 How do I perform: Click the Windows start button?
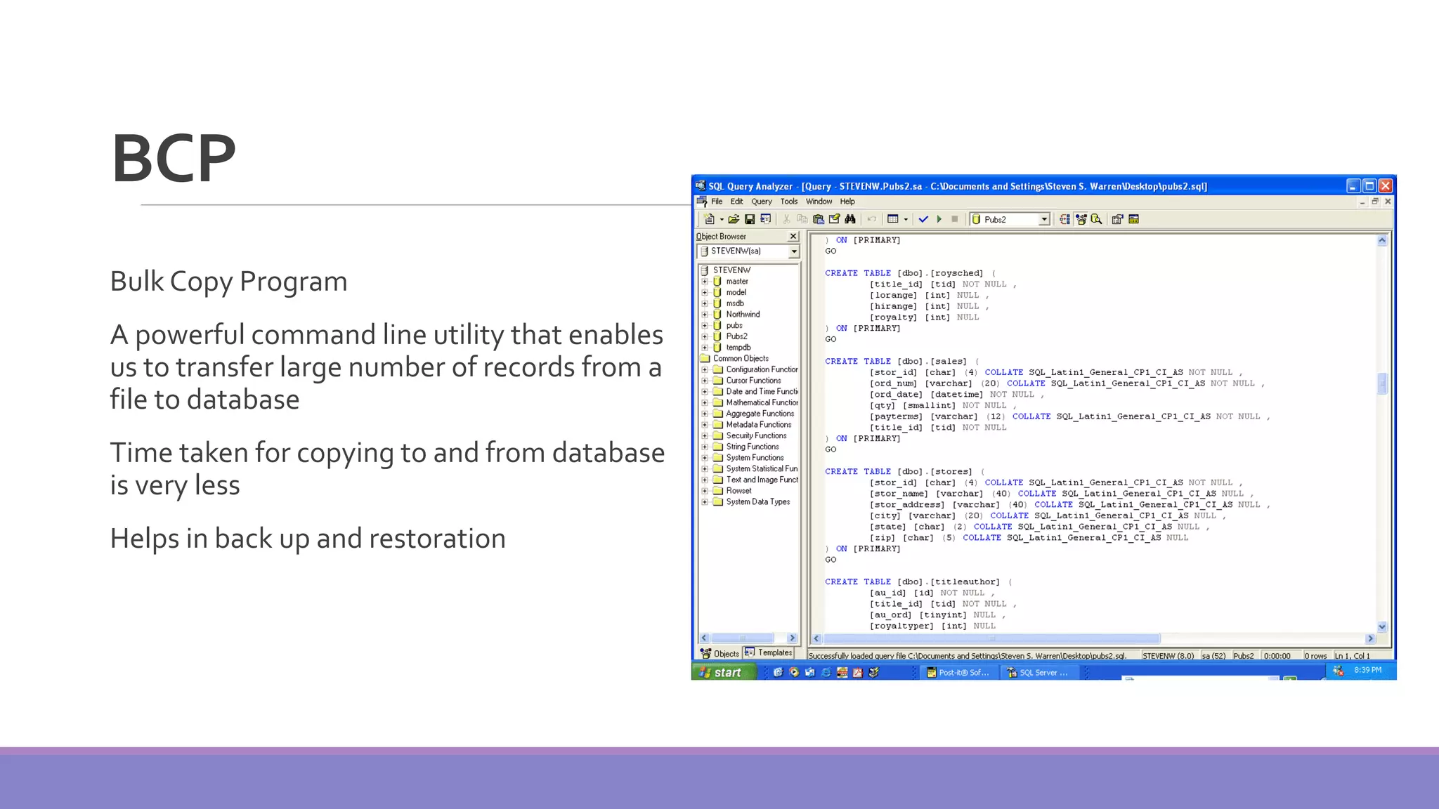pos(724,673)
